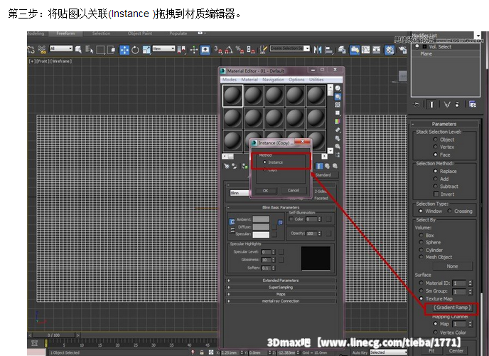Select Crossing selection type

coord(450,211)
